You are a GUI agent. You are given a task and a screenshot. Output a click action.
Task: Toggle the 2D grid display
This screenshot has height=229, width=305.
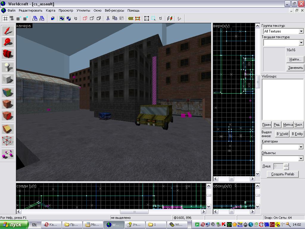(x=5, y=18)
